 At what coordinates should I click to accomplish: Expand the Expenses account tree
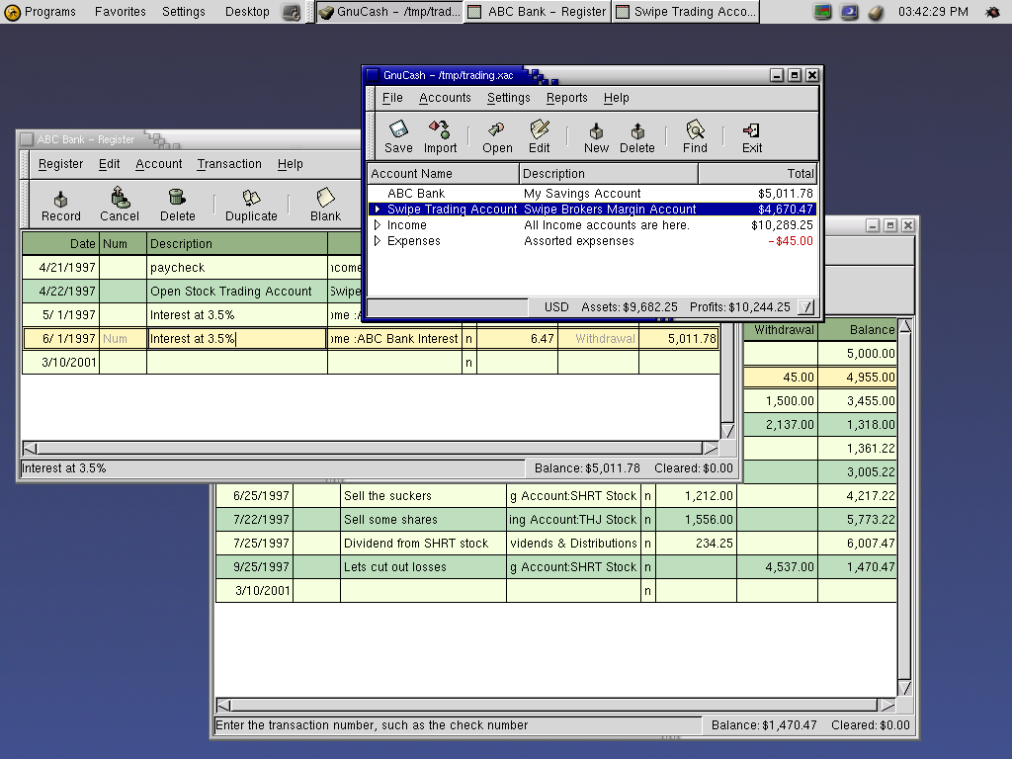378,241
